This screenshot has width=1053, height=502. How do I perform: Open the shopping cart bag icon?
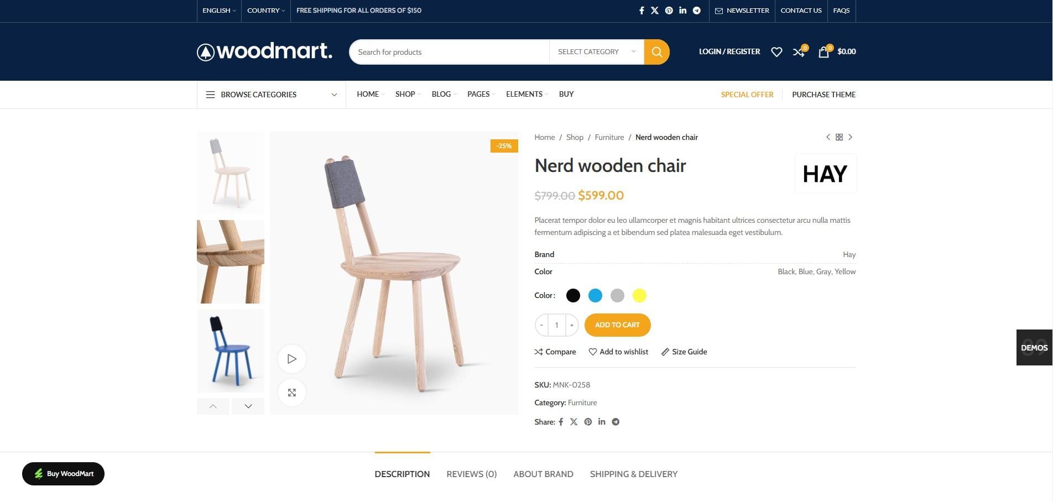pyautogui.click(x=824, y=51)
